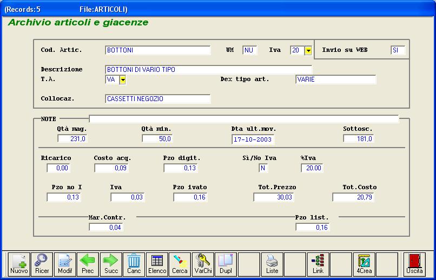The image size is (436, 280).
Task: Open Liste printer reports
Action: [272, 264]
